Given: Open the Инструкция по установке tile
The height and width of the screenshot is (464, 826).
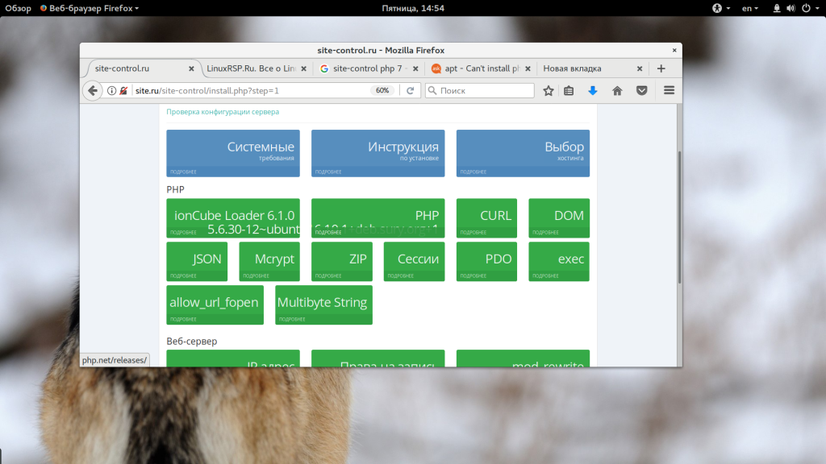Looking at the screenshot, I should pyautogui.click(x=378, y=153).
